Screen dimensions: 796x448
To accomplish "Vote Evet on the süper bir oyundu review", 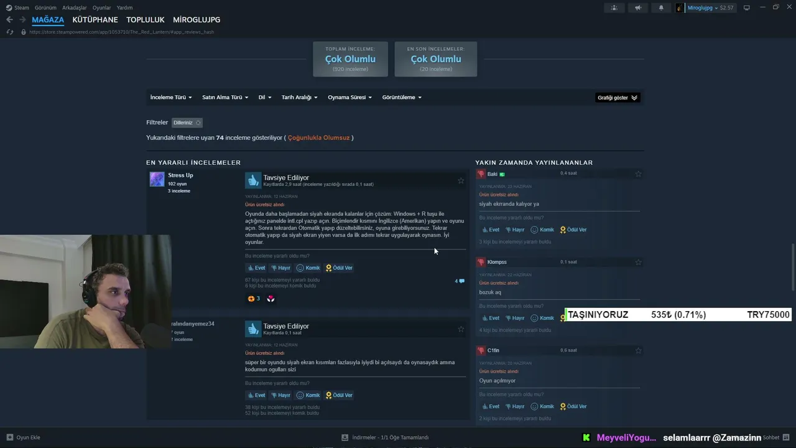I will (x=256, y=395).
